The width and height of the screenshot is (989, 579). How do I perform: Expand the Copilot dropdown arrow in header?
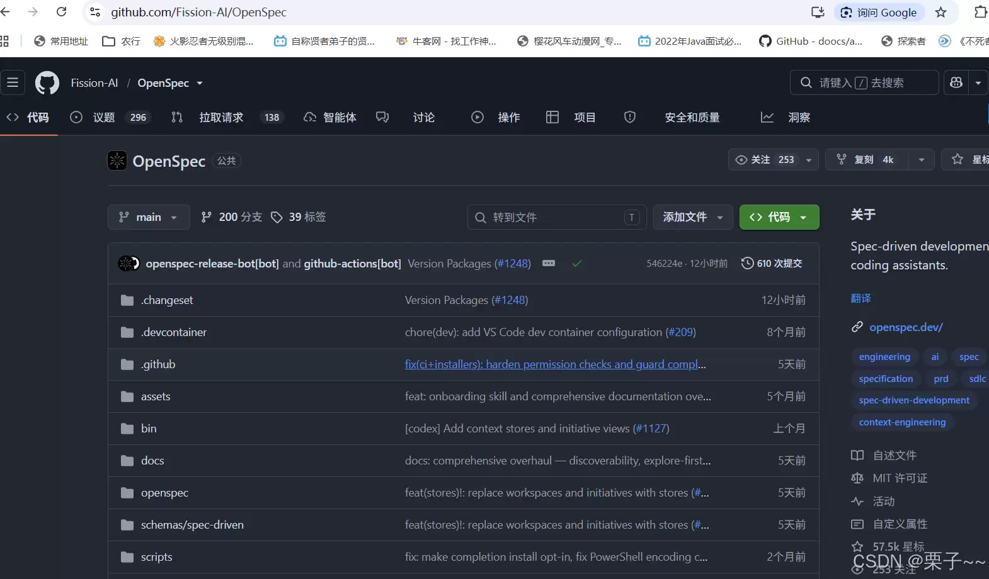tap(978, 82)
